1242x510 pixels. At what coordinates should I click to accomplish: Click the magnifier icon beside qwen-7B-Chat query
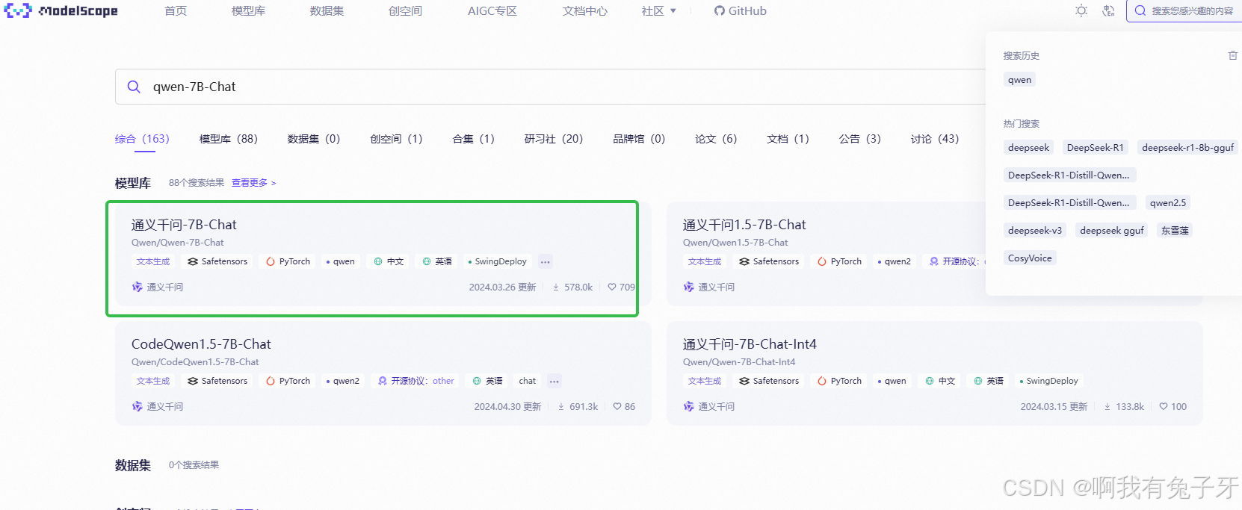coord(134,87)
